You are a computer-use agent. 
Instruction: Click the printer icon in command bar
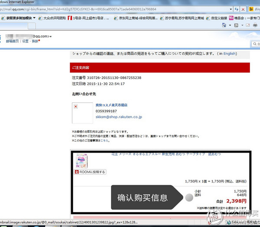click(255, 25)
